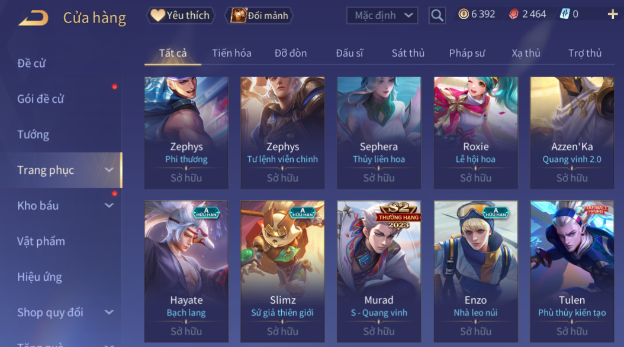Click the blue voucher currency icon
The width and height of the screenshot is (624, 347).
point(564,14)
